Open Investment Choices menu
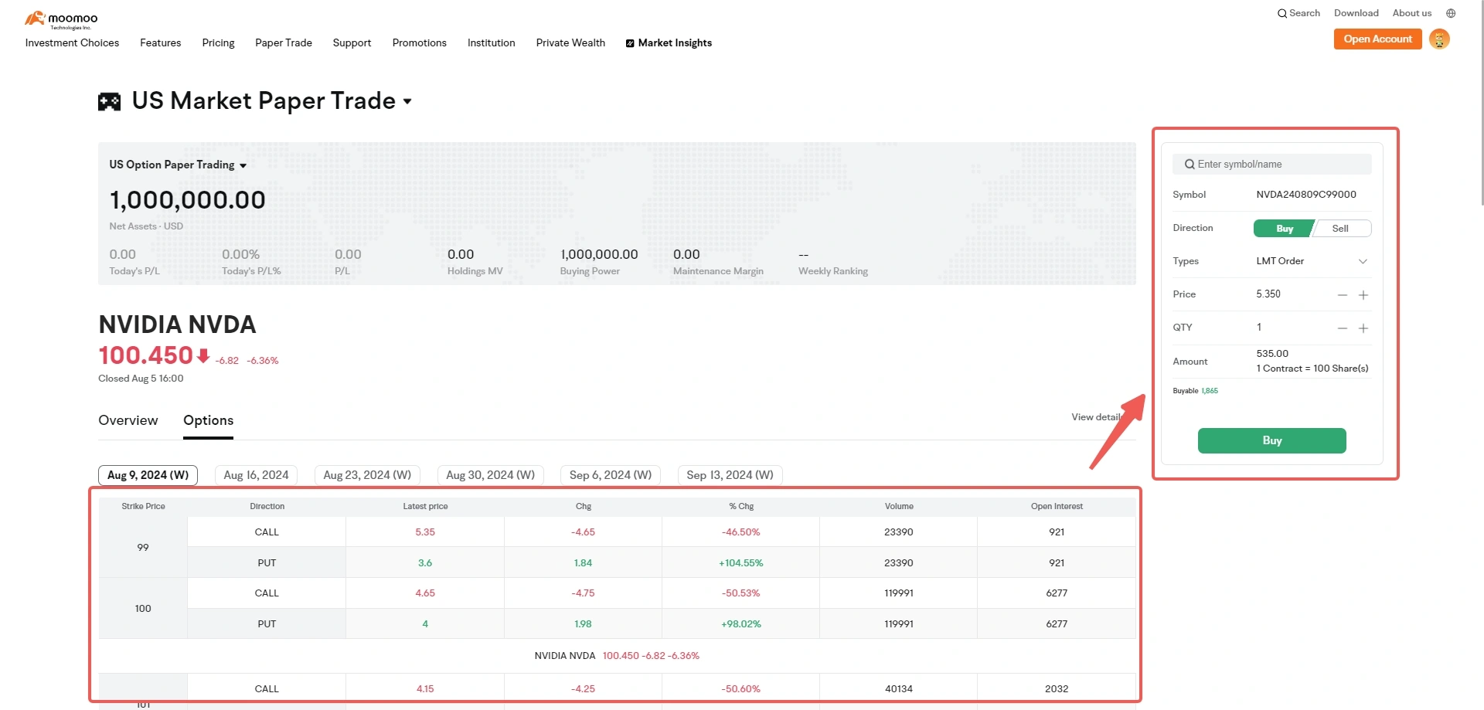1484x710 pixels. pos(72,42)
